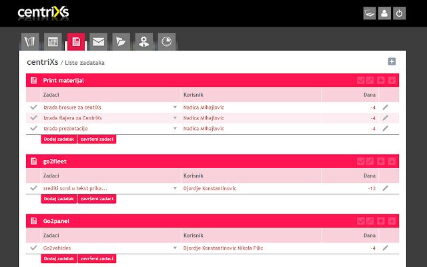Viewport: 427px width, 267px height.
Task: Select the task lists document tab
Action: point(76,41)
